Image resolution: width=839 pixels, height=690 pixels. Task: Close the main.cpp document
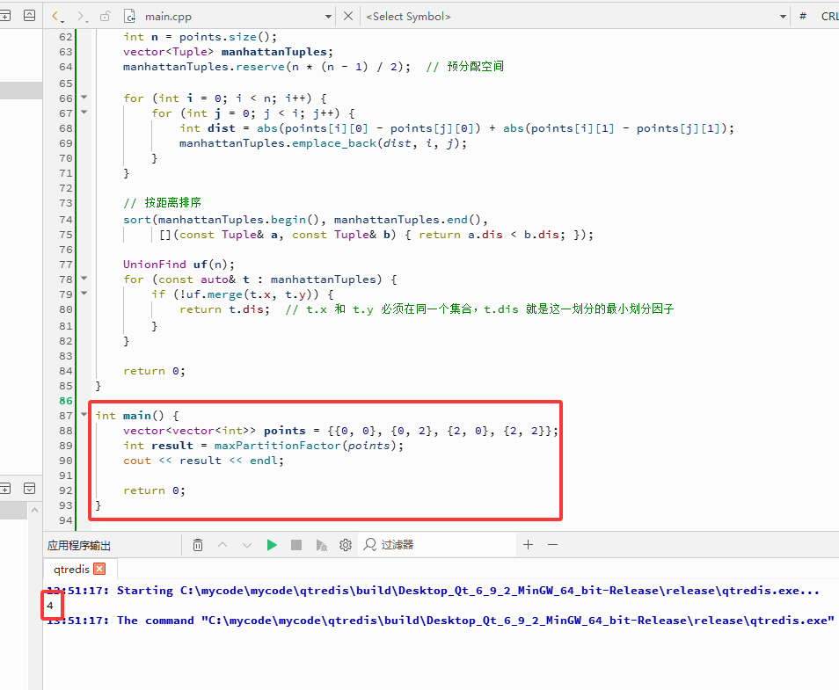click(348, 16)
